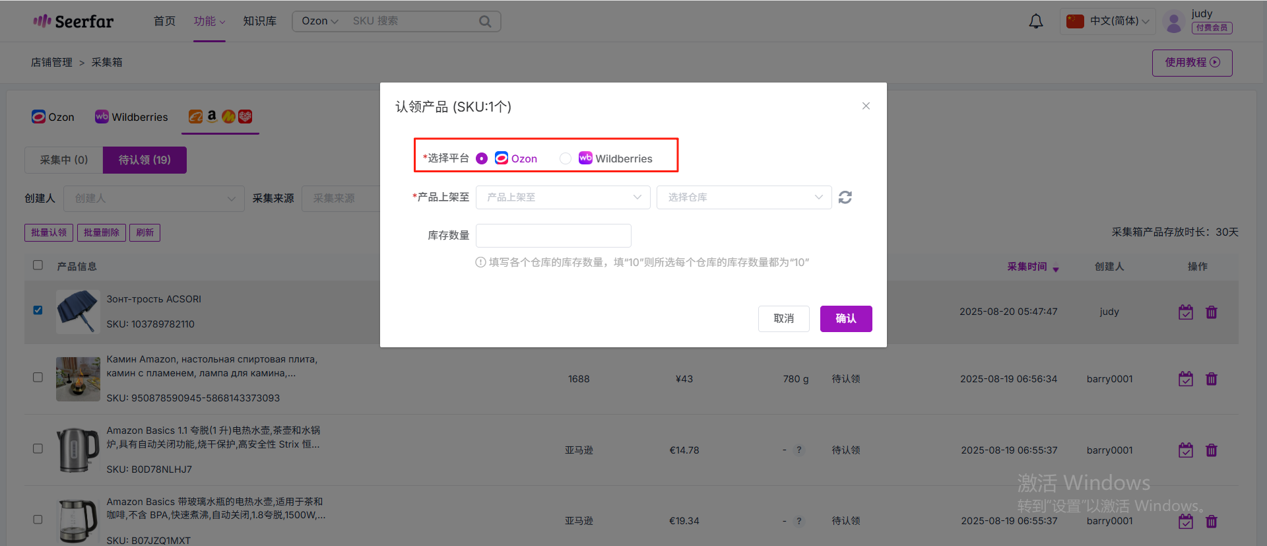The image size is (1267, 546).
Task: Focus the SKU 搜索 input field
Action: click(412, 21)
